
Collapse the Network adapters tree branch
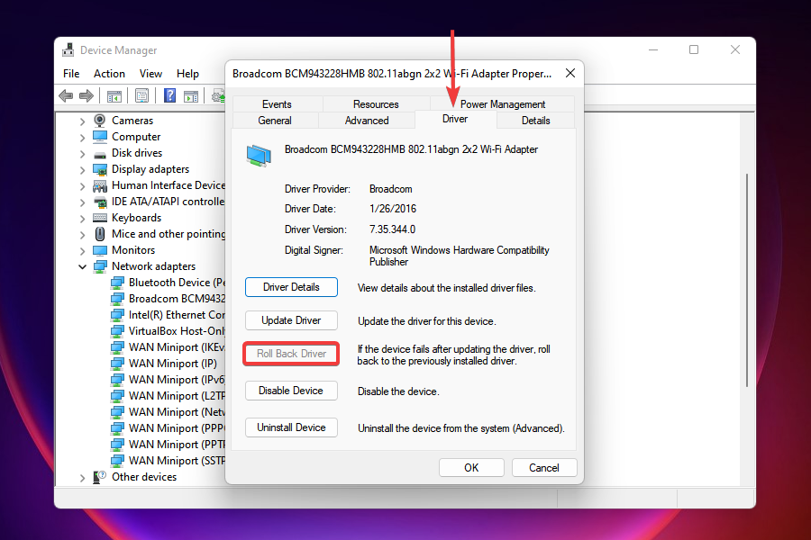82,265
